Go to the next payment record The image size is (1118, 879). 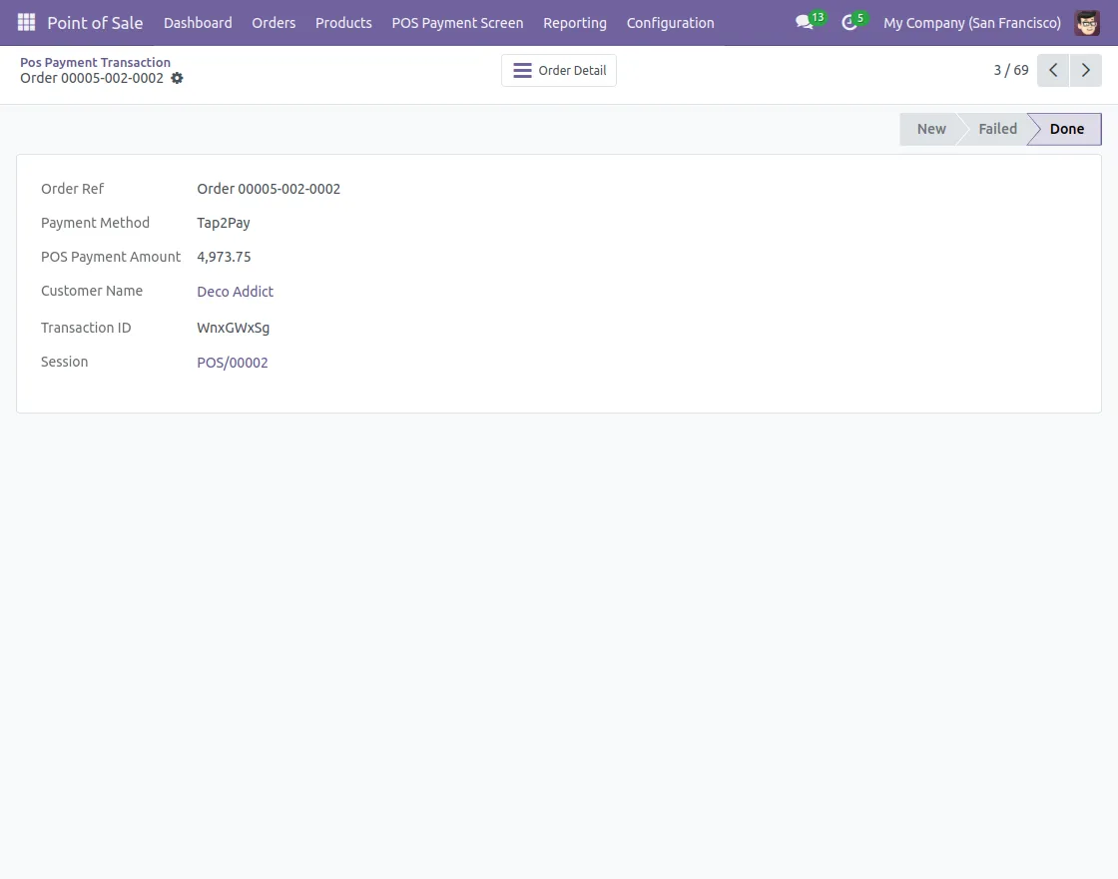click(1085, 70)
